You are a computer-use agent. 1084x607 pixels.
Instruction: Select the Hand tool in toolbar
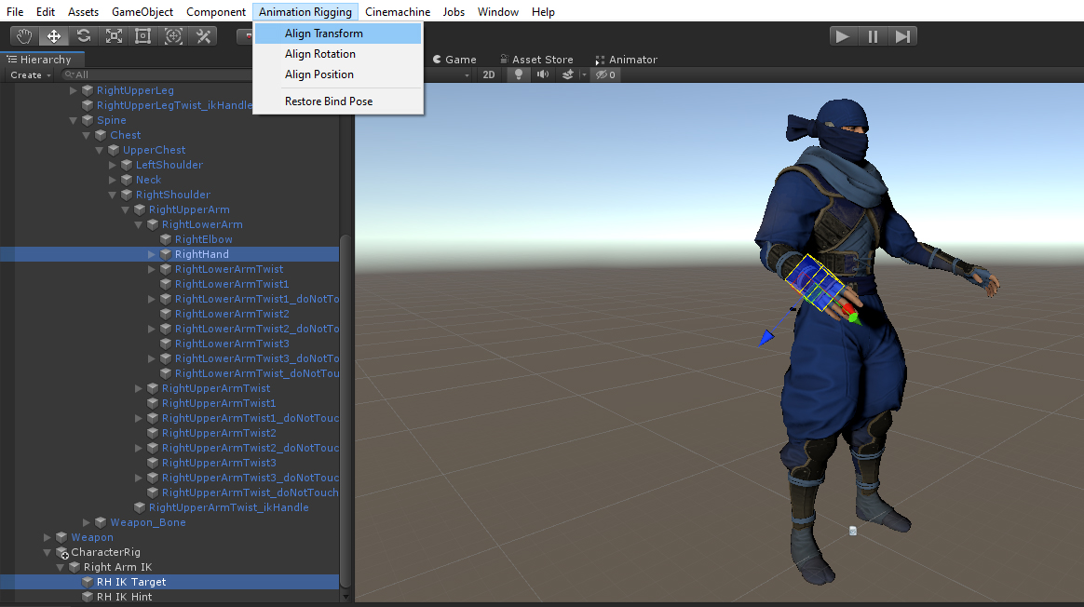[24, 36]
